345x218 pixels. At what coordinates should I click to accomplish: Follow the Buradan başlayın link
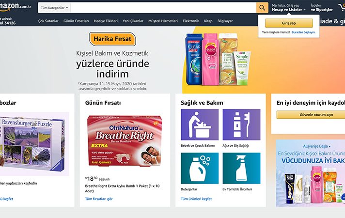(303, 32)
